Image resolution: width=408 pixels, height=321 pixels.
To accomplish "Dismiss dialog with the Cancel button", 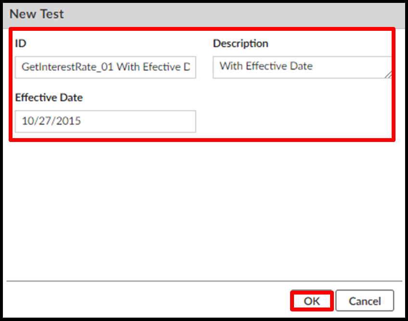I will pyautogui.click(x=365, y=301).
